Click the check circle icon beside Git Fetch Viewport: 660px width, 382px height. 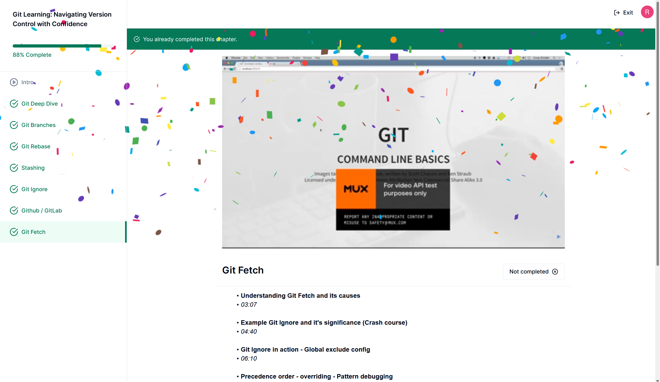(14, 232)
